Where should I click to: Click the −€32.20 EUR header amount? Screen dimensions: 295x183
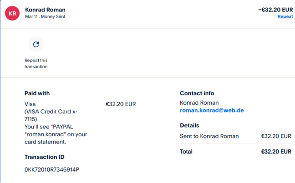click(x=275, y=9)
